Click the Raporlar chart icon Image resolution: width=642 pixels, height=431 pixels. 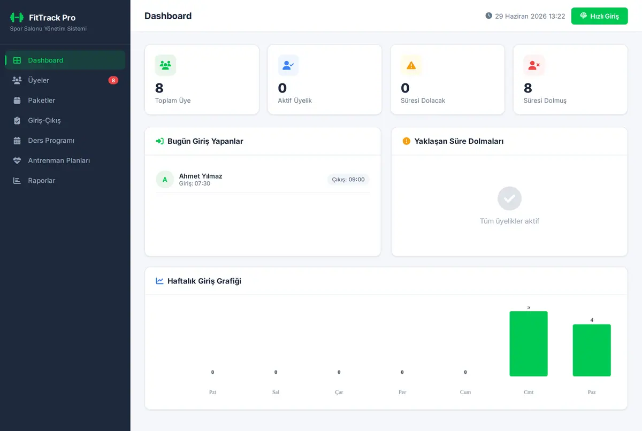coord(17,181)
